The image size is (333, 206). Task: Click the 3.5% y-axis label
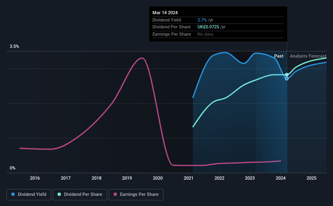14,47
